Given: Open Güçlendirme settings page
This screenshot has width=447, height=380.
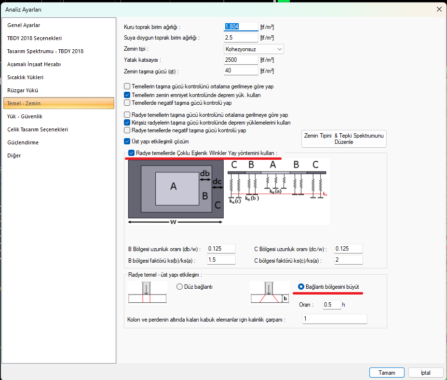Looking at the screenshot, I should point(59,142).
